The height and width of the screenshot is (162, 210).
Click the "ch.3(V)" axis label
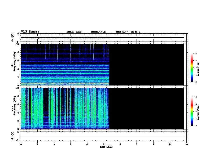(13, 136)
